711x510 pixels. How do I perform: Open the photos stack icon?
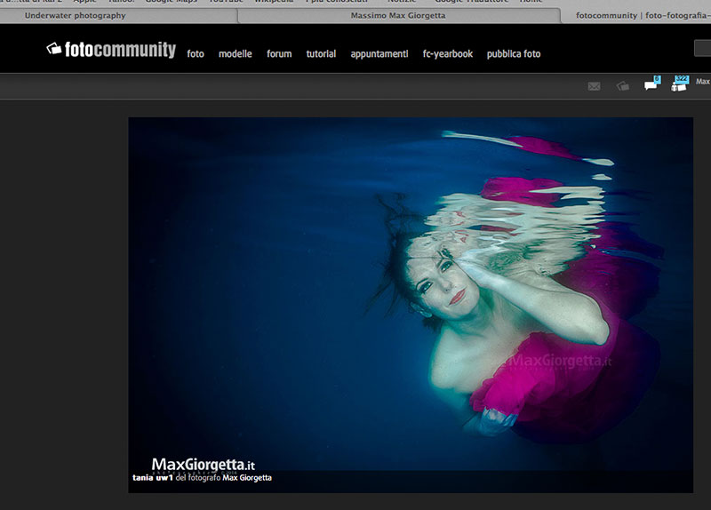(x=623, y=85)
